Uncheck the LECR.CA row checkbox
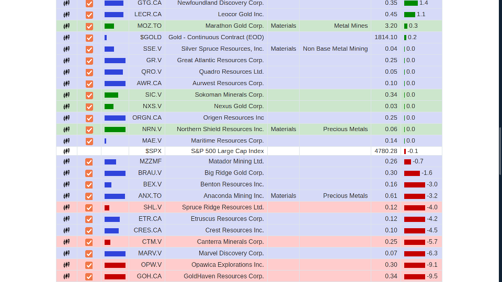The image size is (502, 282). pos(89,15)
